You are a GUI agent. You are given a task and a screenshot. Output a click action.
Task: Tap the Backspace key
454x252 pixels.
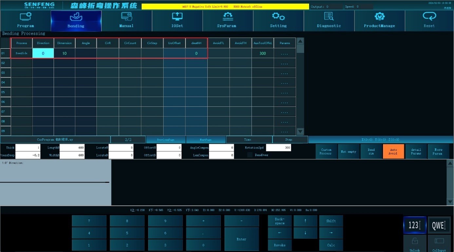tap(280, 221)
